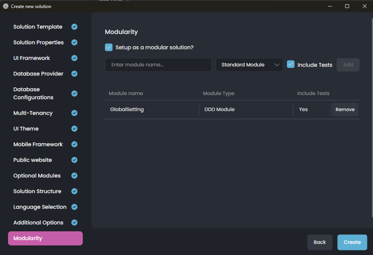Click checkmark icon next to Database Provider

point(74,74)
